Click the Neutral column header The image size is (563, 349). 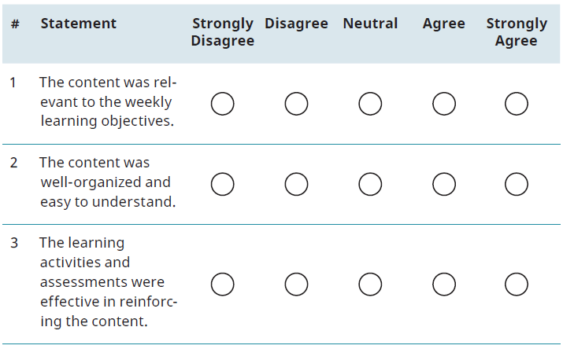[370, 24]
